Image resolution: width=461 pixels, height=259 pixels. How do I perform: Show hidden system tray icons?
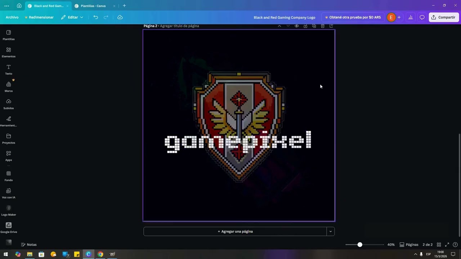point(415,254)
